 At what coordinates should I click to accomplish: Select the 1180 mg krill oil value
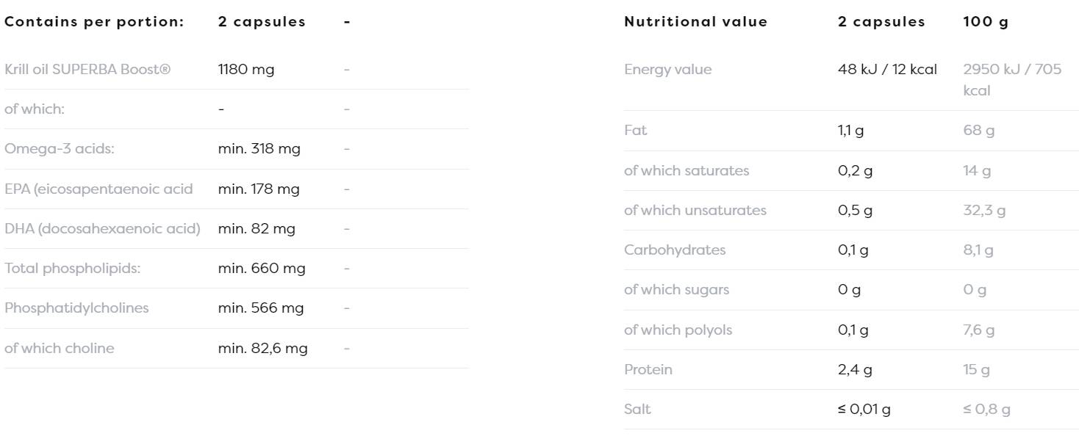click(x=246, y=69)
